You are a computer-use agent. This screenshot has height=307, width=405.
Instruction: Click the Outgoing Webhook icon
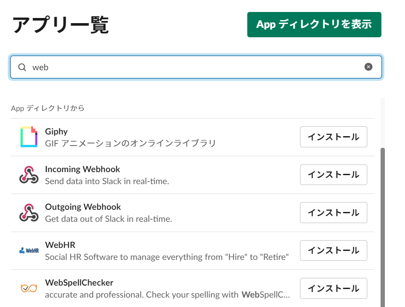[29, 212]
